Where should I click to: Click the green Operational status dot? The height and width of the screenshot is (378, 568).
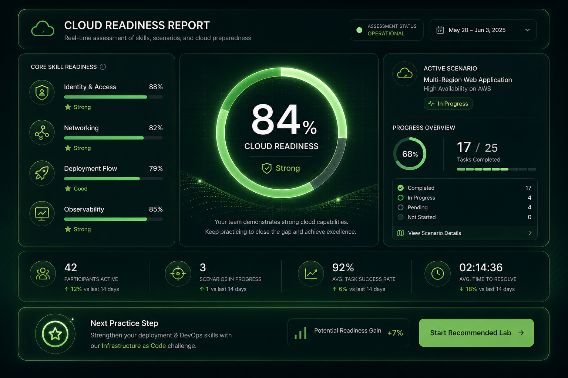(x=359, y=30)
